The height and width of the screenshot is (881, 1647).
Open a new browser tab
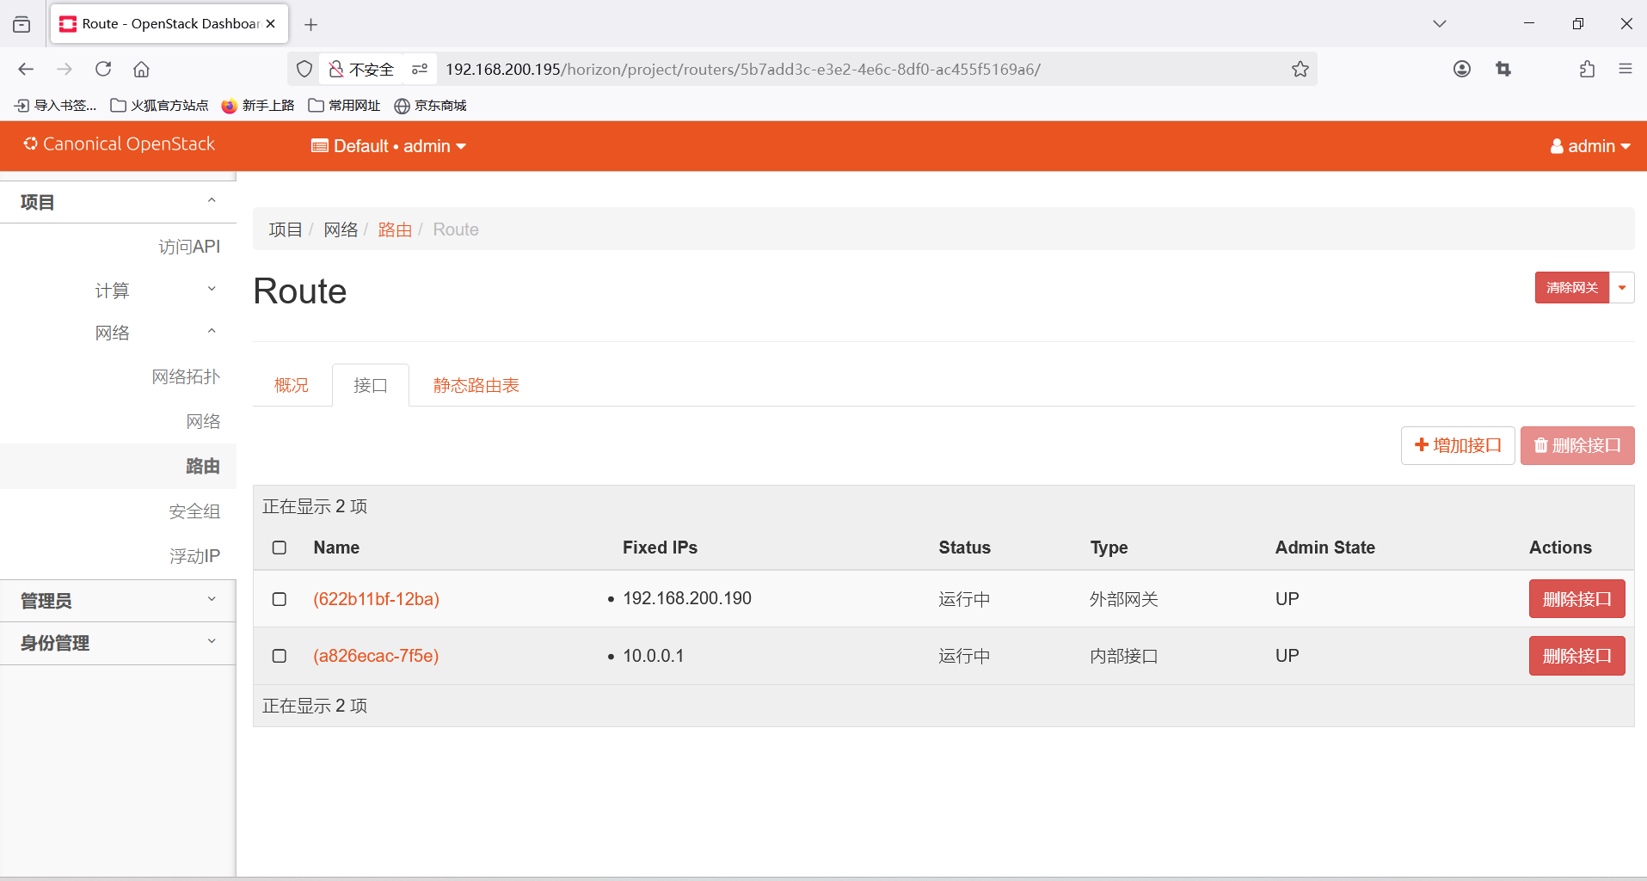tap(311, 25)
